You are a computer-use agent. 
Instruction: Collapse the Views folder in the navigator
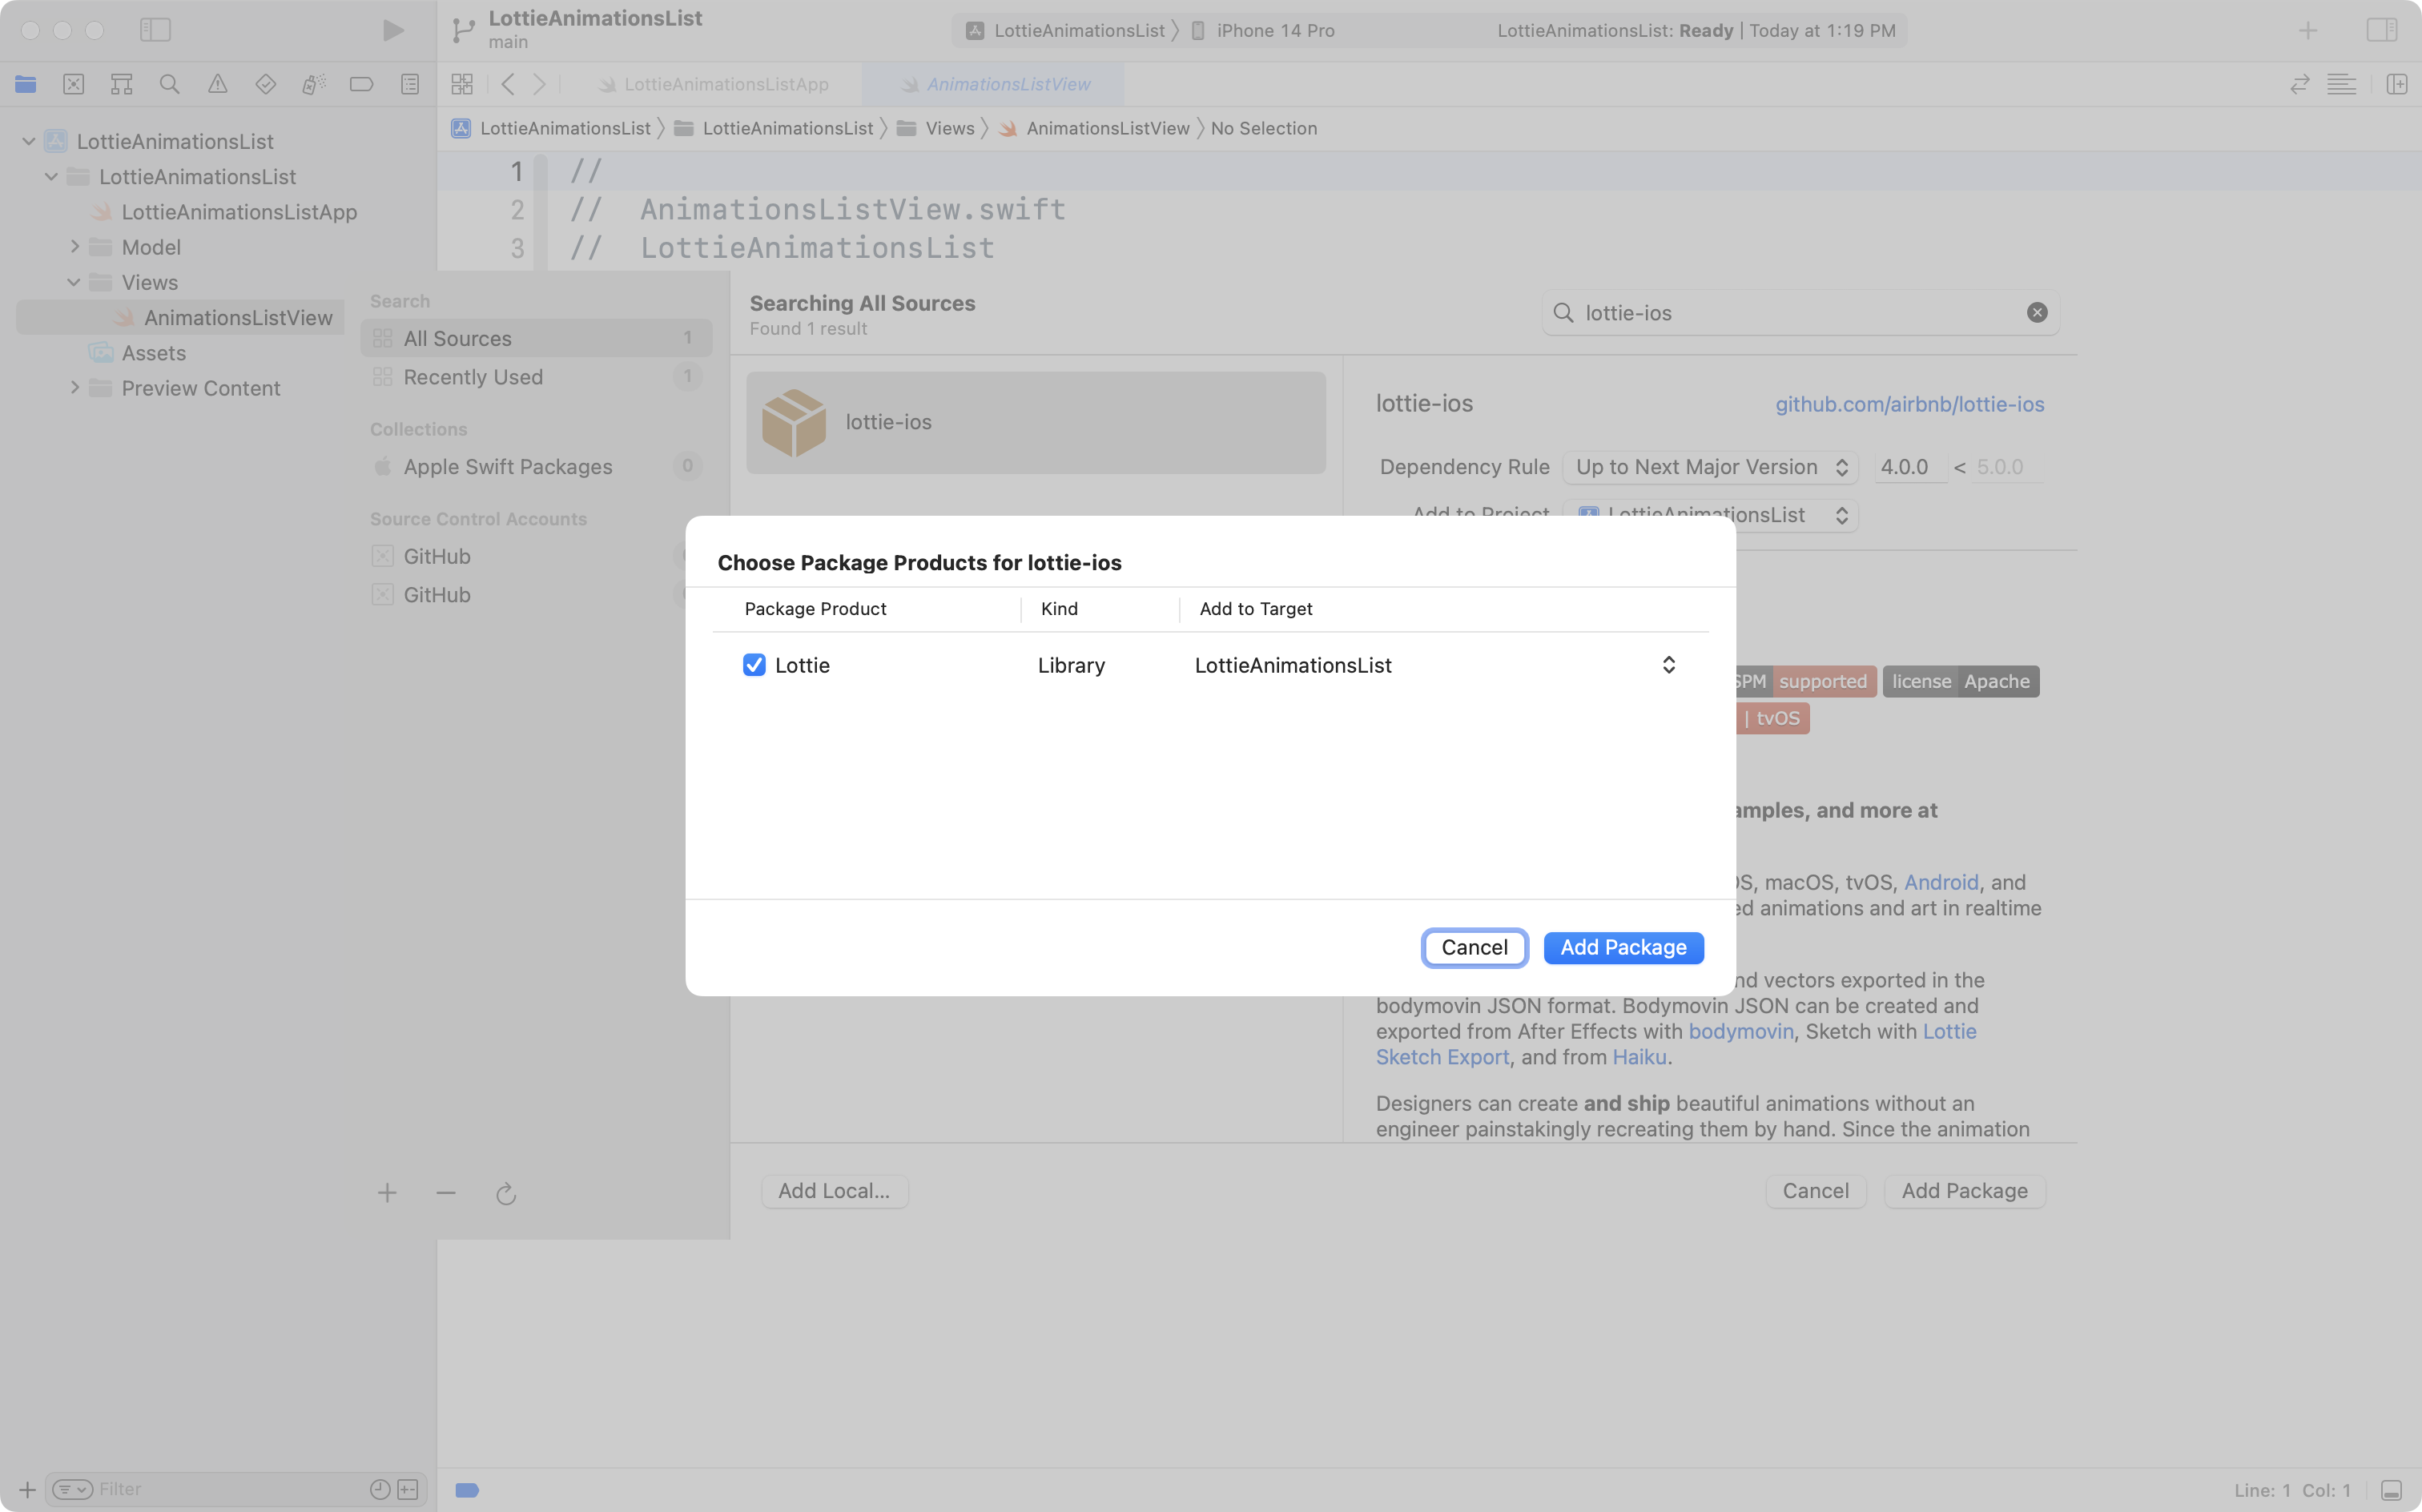pyautogui.click(x=72, y=282)
